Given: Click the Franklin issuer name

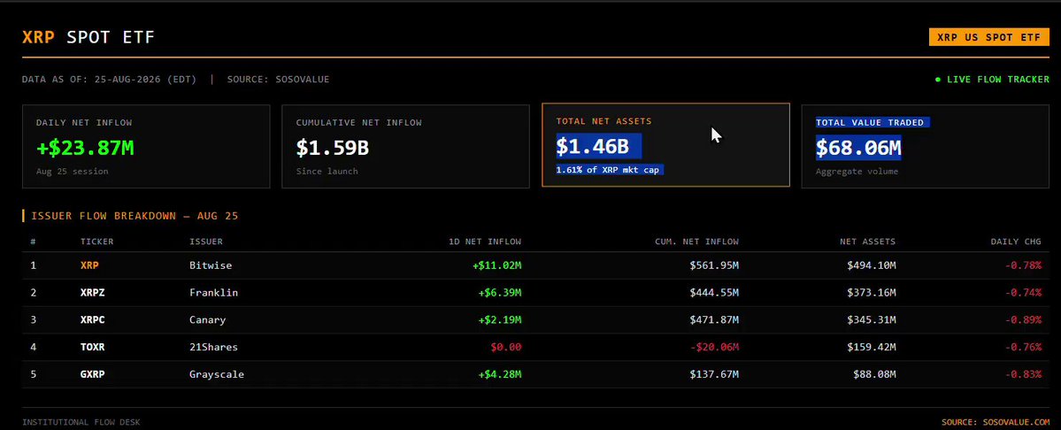Looking at the screenshot, I should [x=214, y=293].
